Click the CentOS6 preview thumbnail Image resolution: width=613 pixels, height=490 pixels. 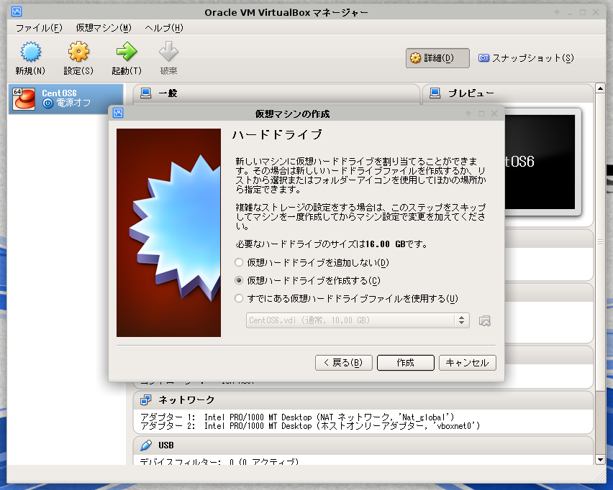tap(540, 162)
